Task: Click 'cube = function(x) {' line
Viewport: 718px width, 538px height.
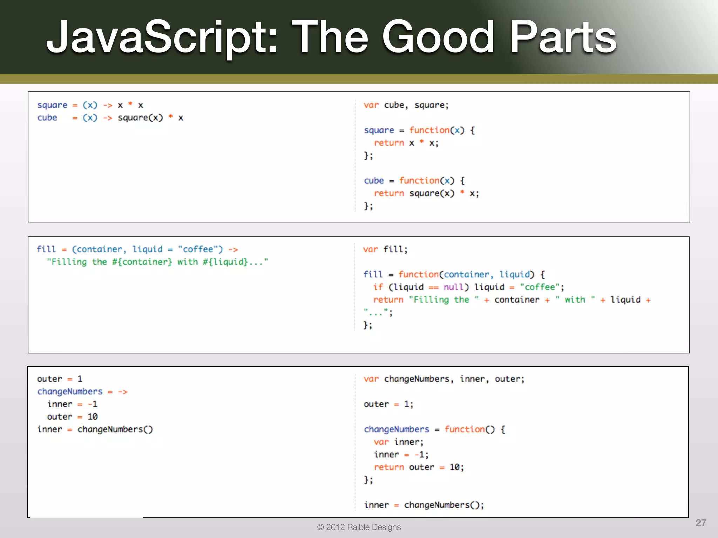Action: (414, 181)
